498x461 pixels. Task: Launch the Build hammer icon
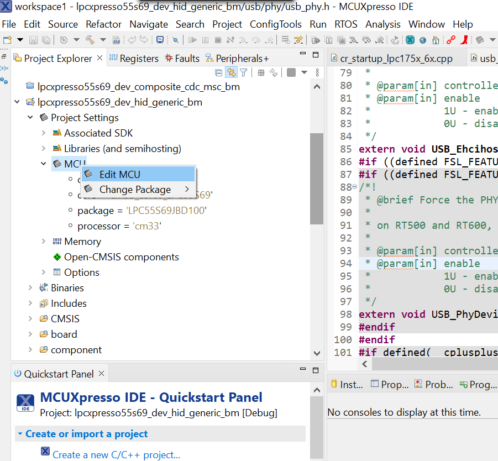tap(90, 40)
